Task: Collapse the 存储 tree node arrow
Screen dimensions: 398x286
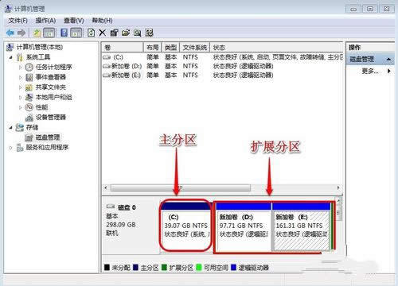Action: (x=10, y=128)
